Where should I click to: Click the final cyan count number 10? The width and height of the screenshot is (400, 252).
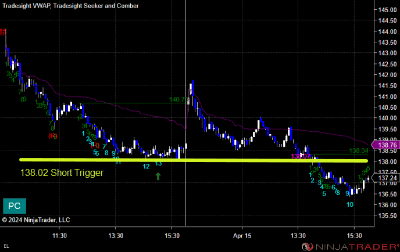[350, 204]
